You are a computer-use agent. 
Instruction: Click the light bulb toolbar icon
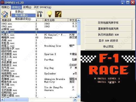(50, 14)
